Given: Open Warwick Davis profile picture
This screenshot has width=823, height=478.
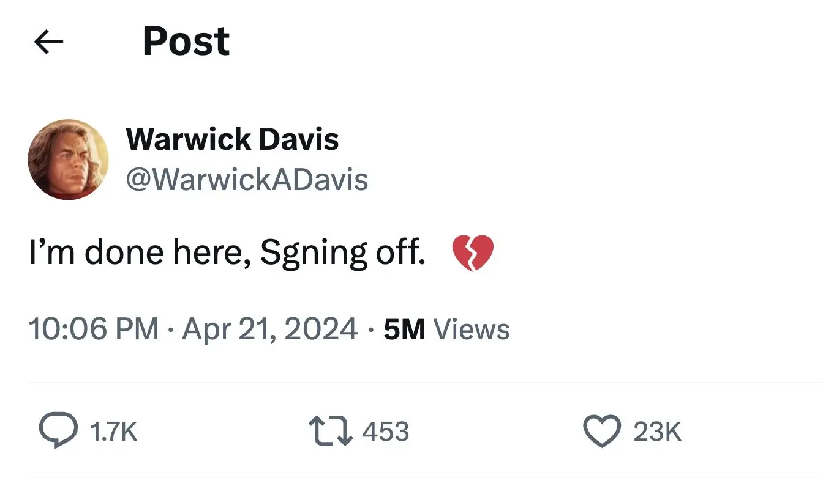Looking at the screenshot, I should tap(68, 160).
